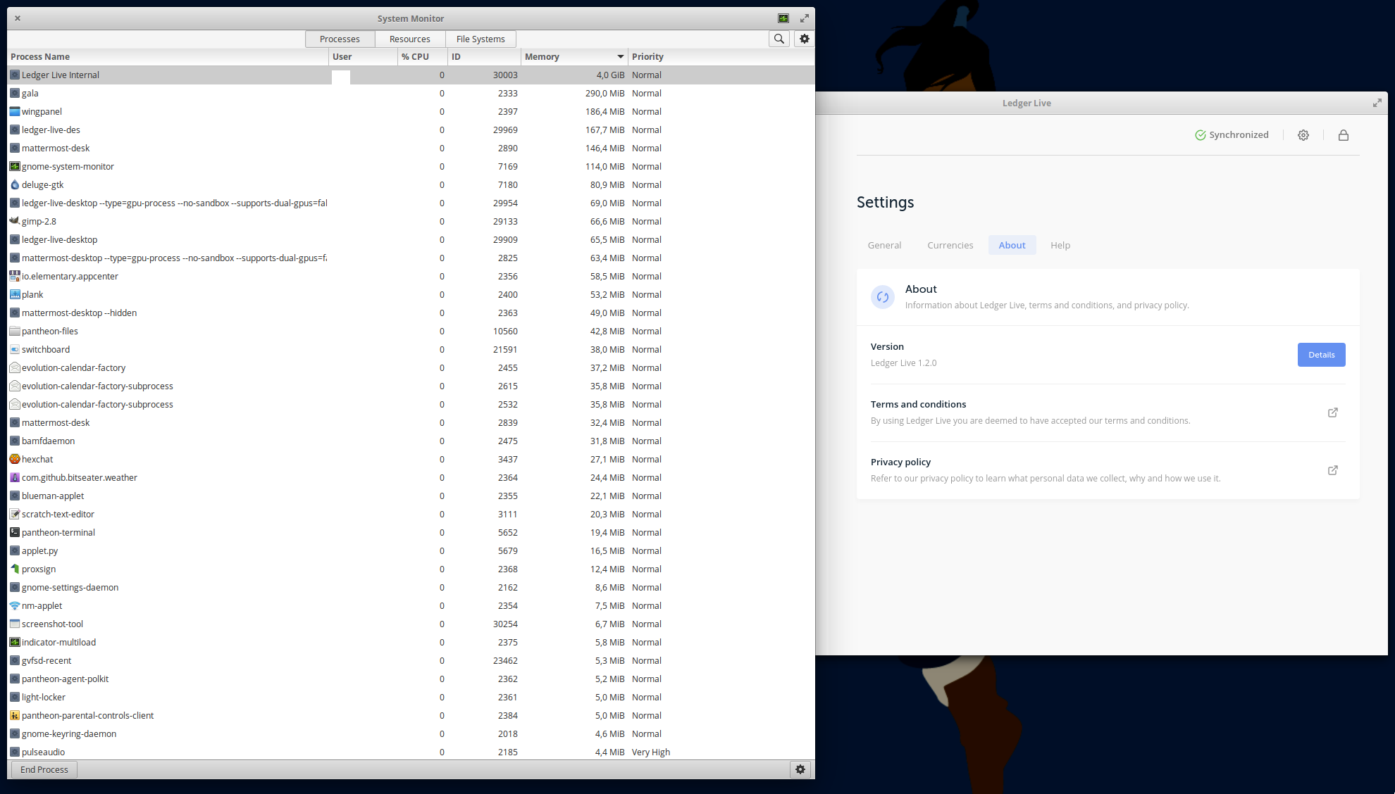Image resolution: width=1395 pixels, height=794 pixels.
Task: Click the scratch-text-editor process icon
Action: [x=15, y=514]
